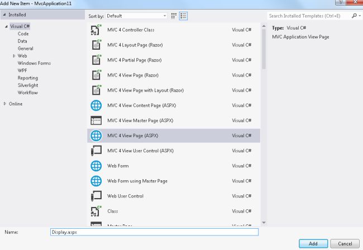This screenshot has height=250, width=363.
Task: Select the Reporting category
Action: click(x=28, y=78)
